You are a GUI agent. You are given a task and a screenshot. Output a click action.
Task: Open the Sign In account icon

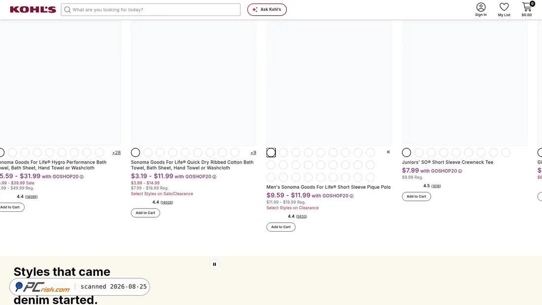[x=481, y=10]
